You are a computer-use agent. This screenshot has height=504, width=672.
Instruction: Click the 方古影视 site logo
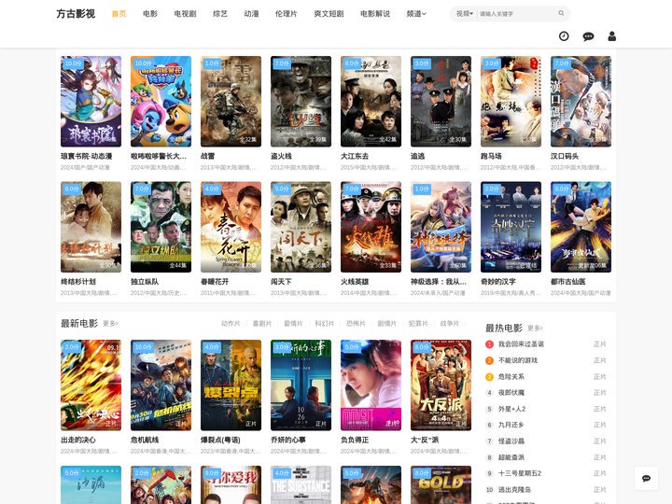[76, 14]
